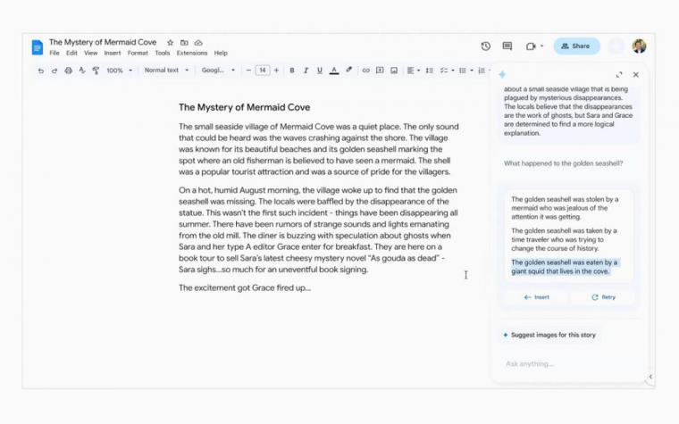Click the Share button
679x424 pixels.
pos(576,46)
